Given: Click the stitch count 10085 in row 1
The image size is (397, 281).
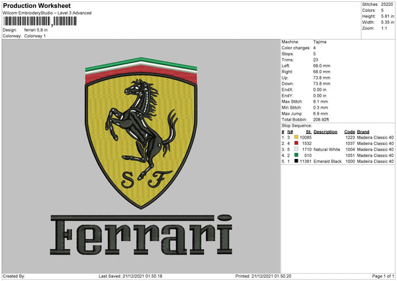Looking at the screenshot, I should click(306, 137).
